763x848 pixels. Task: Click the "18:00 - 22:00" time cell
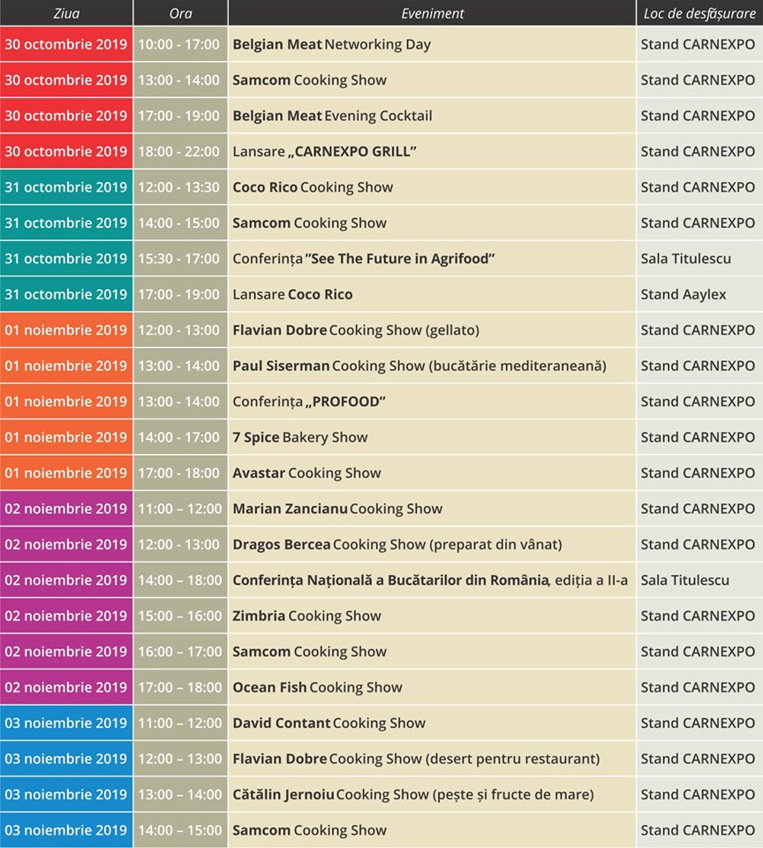pos(180,151)
